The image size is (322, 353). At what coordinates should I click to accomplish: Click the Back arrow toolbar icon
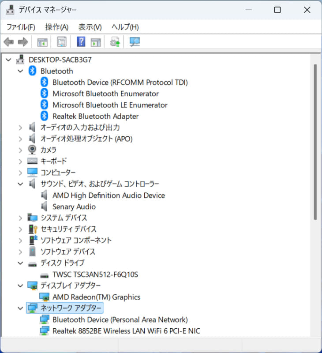pos(9,42)
